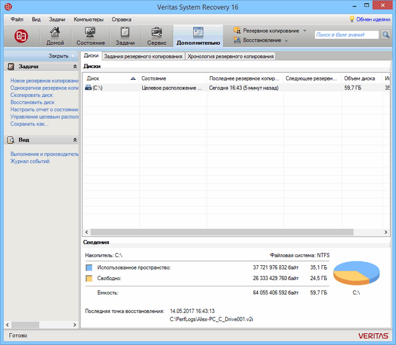This screenshot has height=345, width=396.
Task: Click the disk list horizontal scrollbar thumb
Action: [x=222, y=232]
